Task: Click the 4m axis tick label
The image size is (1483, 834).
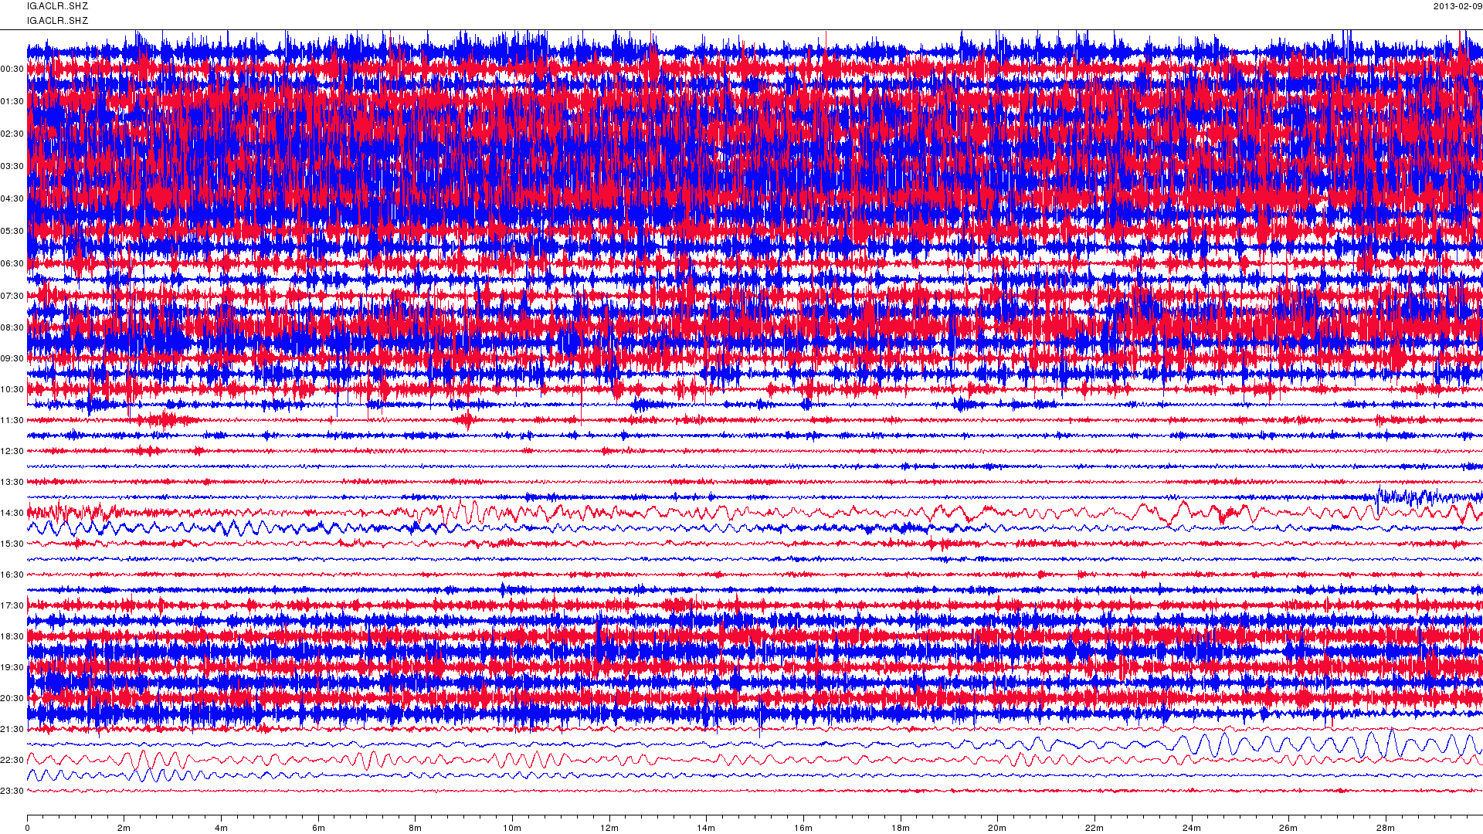Action: (x=221, y=829)
